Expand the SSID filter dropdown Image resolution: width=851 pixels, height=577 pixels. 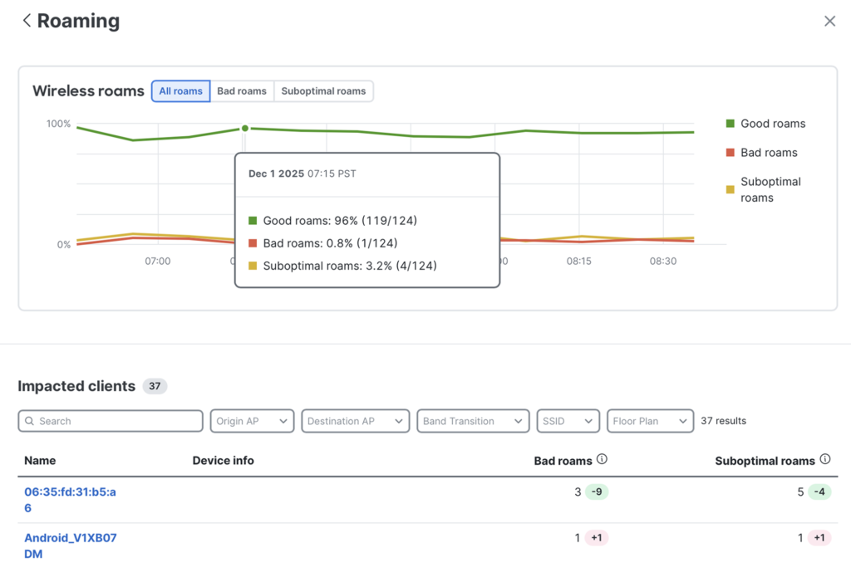(568, 421)
